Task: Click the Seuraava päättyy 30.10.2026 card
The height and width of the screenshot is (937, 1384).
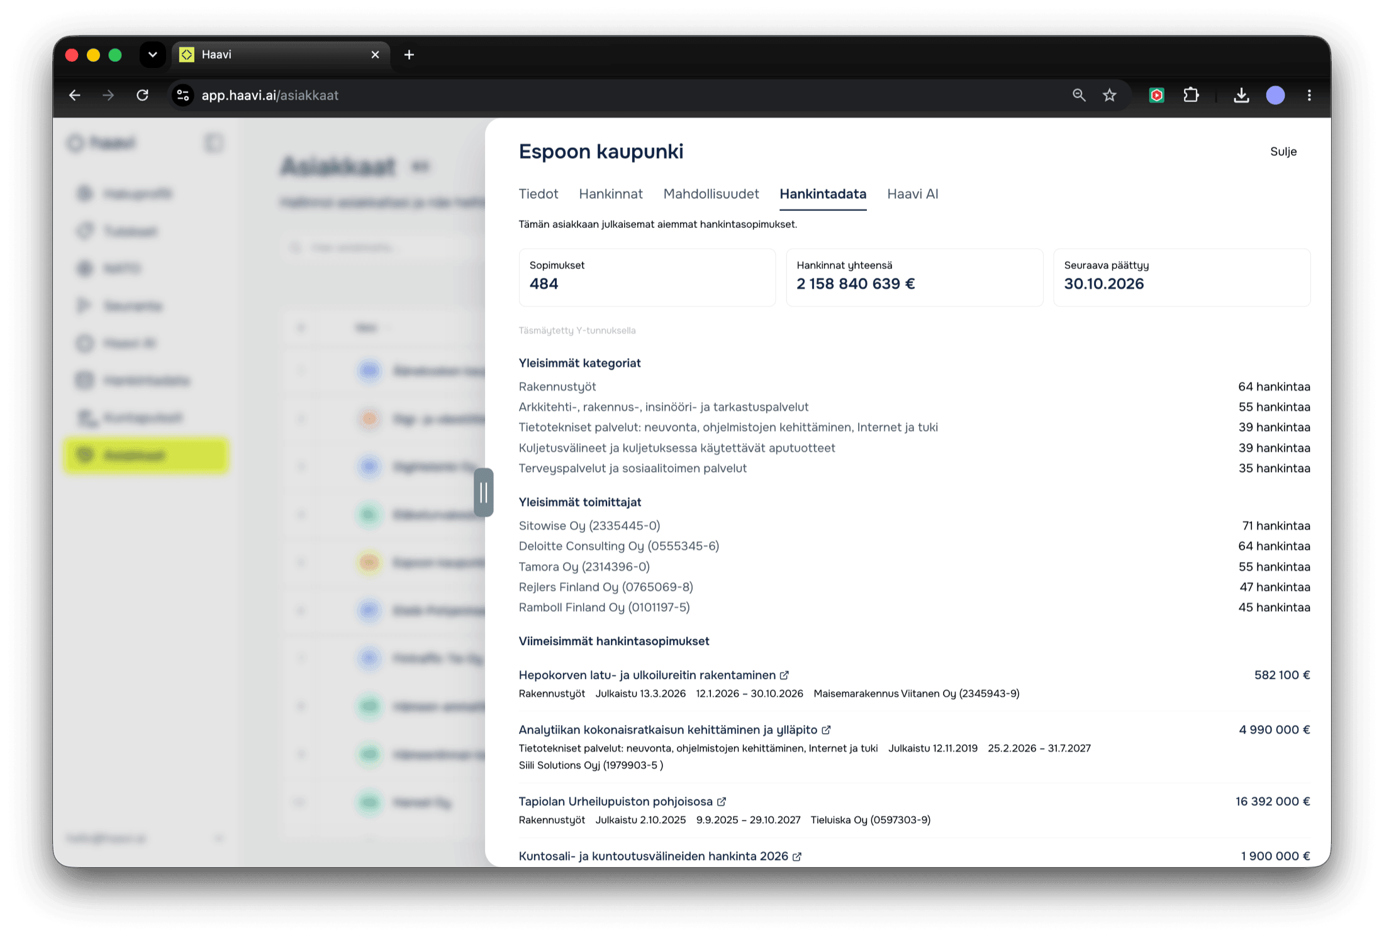Action: [x=1181, y=278]
